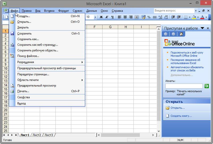Viewport: 213px width, 144px height.
Task: Click green search Go arrow
Action: tap(207, 86)
